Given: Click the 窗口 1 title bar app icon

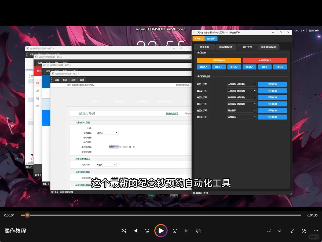Looking at the screenshot, I should [x=28, y=48].
